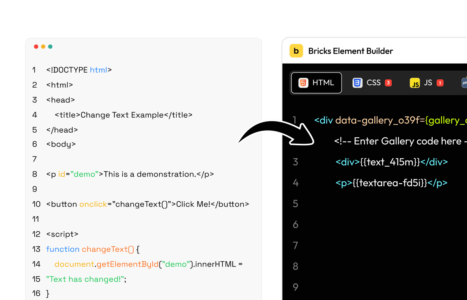The width and height of the screenshot is (467, 300).
Task: Place cursor on the {{textarea-fd5i}} paragraph line
Action: pyautogui.click(x=391, y=183)
